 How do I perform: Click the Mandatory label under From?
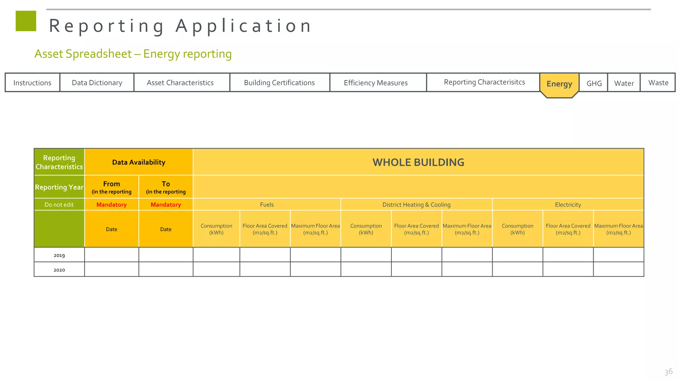(x=112, y=204)
